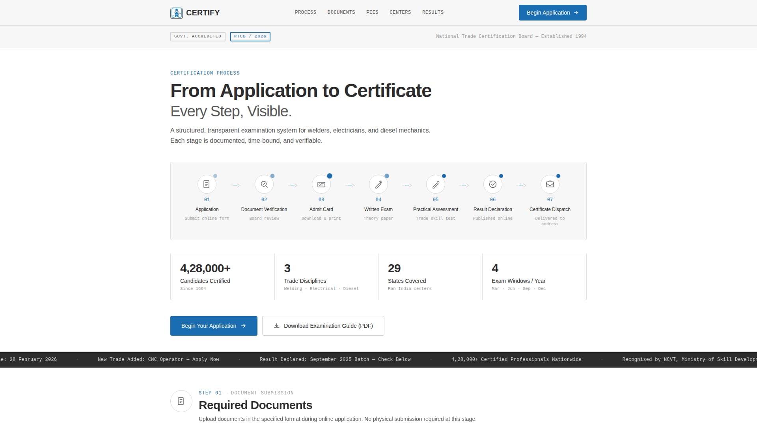Select the Application step document icon

point(207,184)
